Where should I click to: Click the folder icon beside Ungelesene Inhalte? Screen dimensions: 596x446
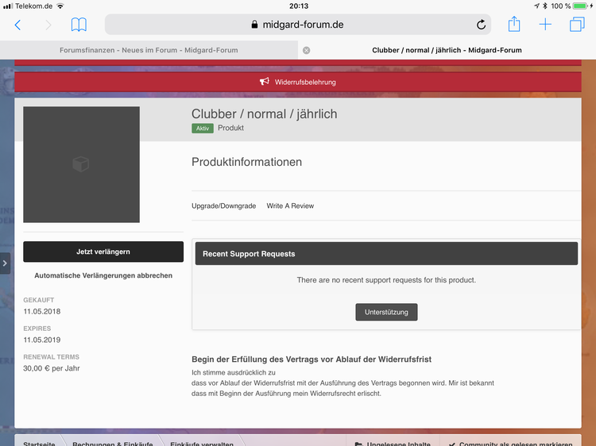point(358,444)
